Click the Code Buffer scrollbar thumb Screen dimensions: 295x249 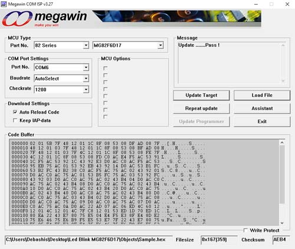[282, 174]
